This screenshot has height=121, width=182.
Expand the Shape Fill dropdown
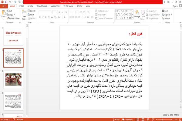151,11
